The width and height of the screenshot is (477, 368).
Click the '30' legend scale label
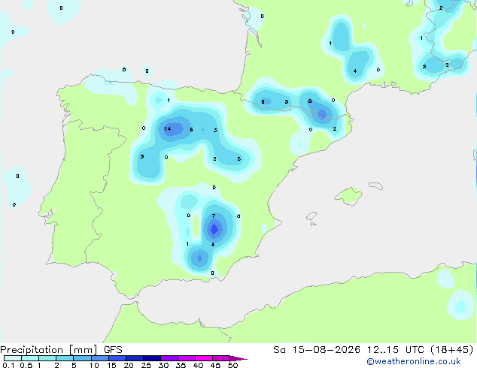pos(163,365)
